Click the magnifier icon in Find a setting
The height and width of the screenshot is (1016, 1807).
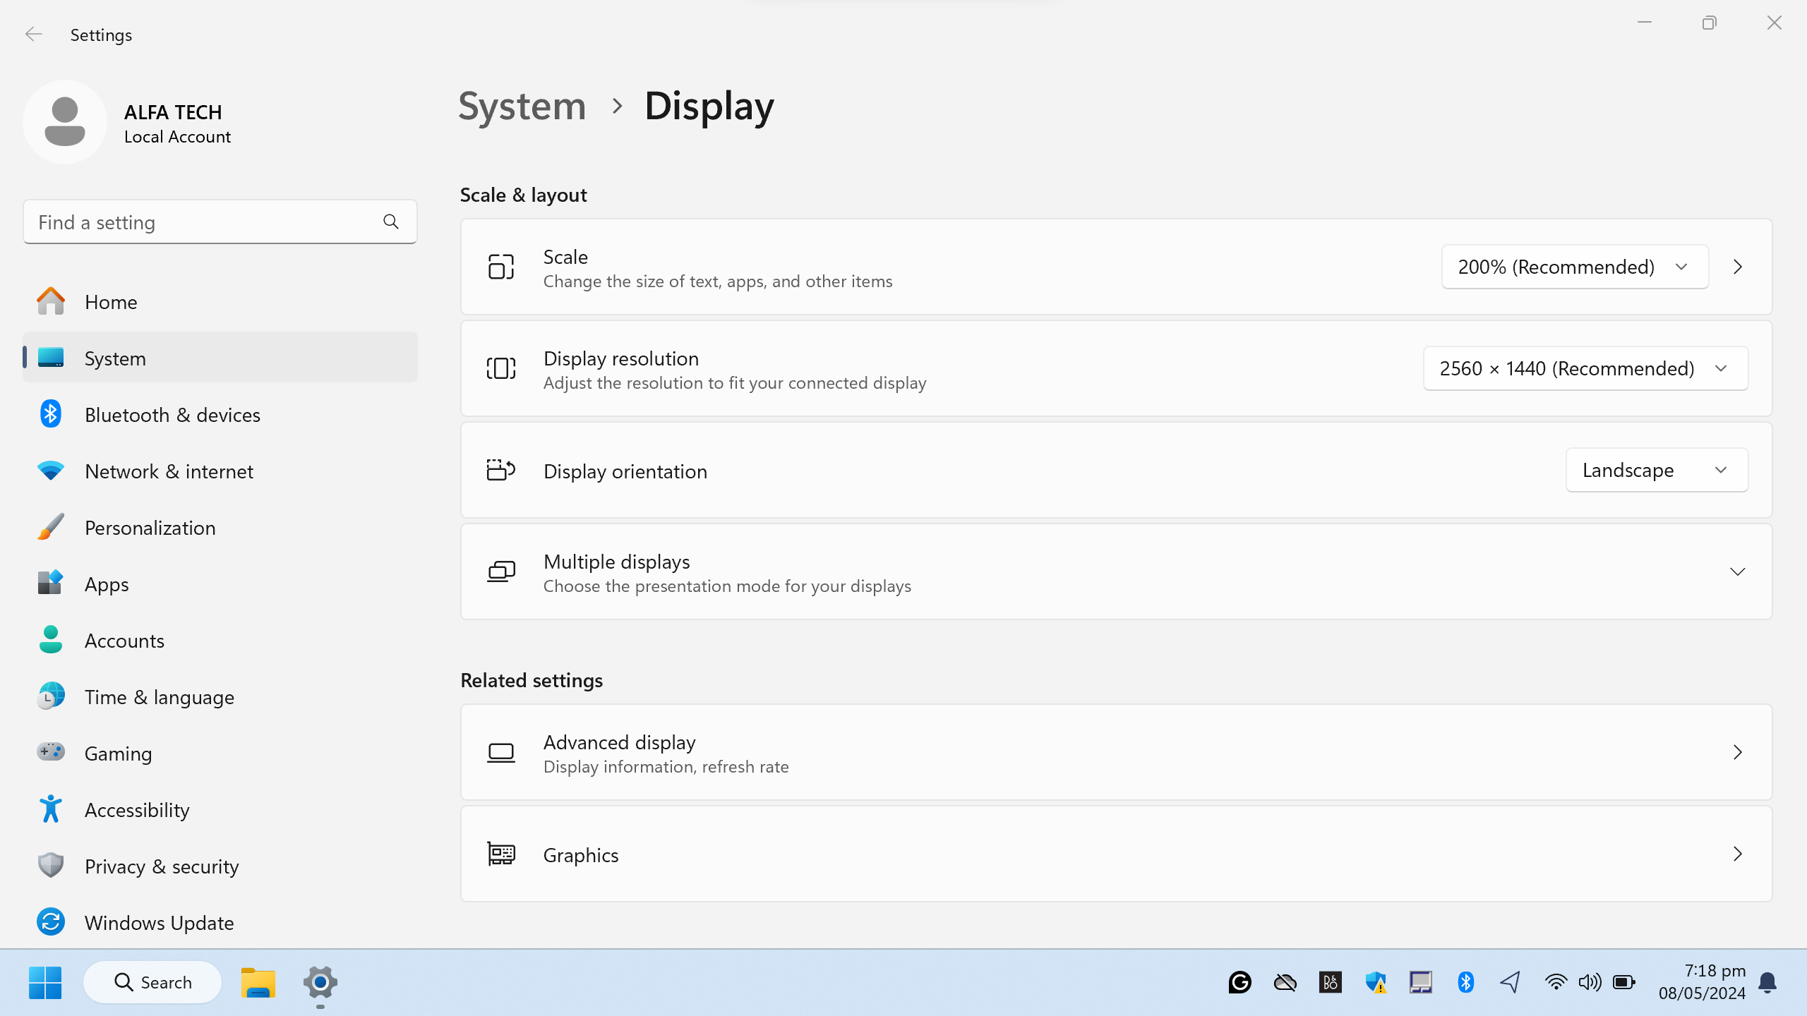click(x=391, y=222)
